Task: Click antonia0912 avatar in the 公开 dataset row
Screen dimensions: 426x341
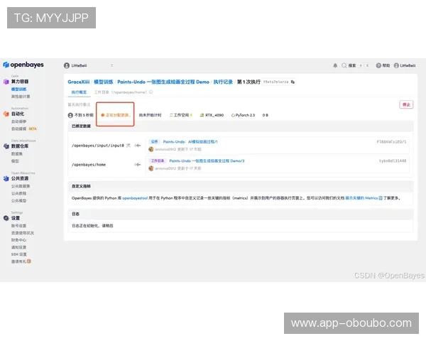Action: coord(151,149)
